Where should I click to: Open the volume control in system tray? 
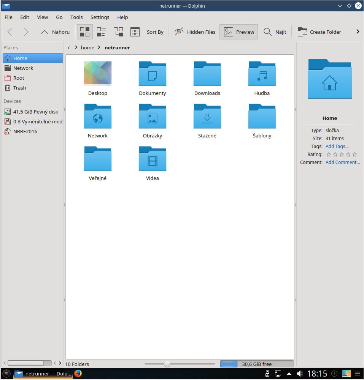(x=300, y=374)
